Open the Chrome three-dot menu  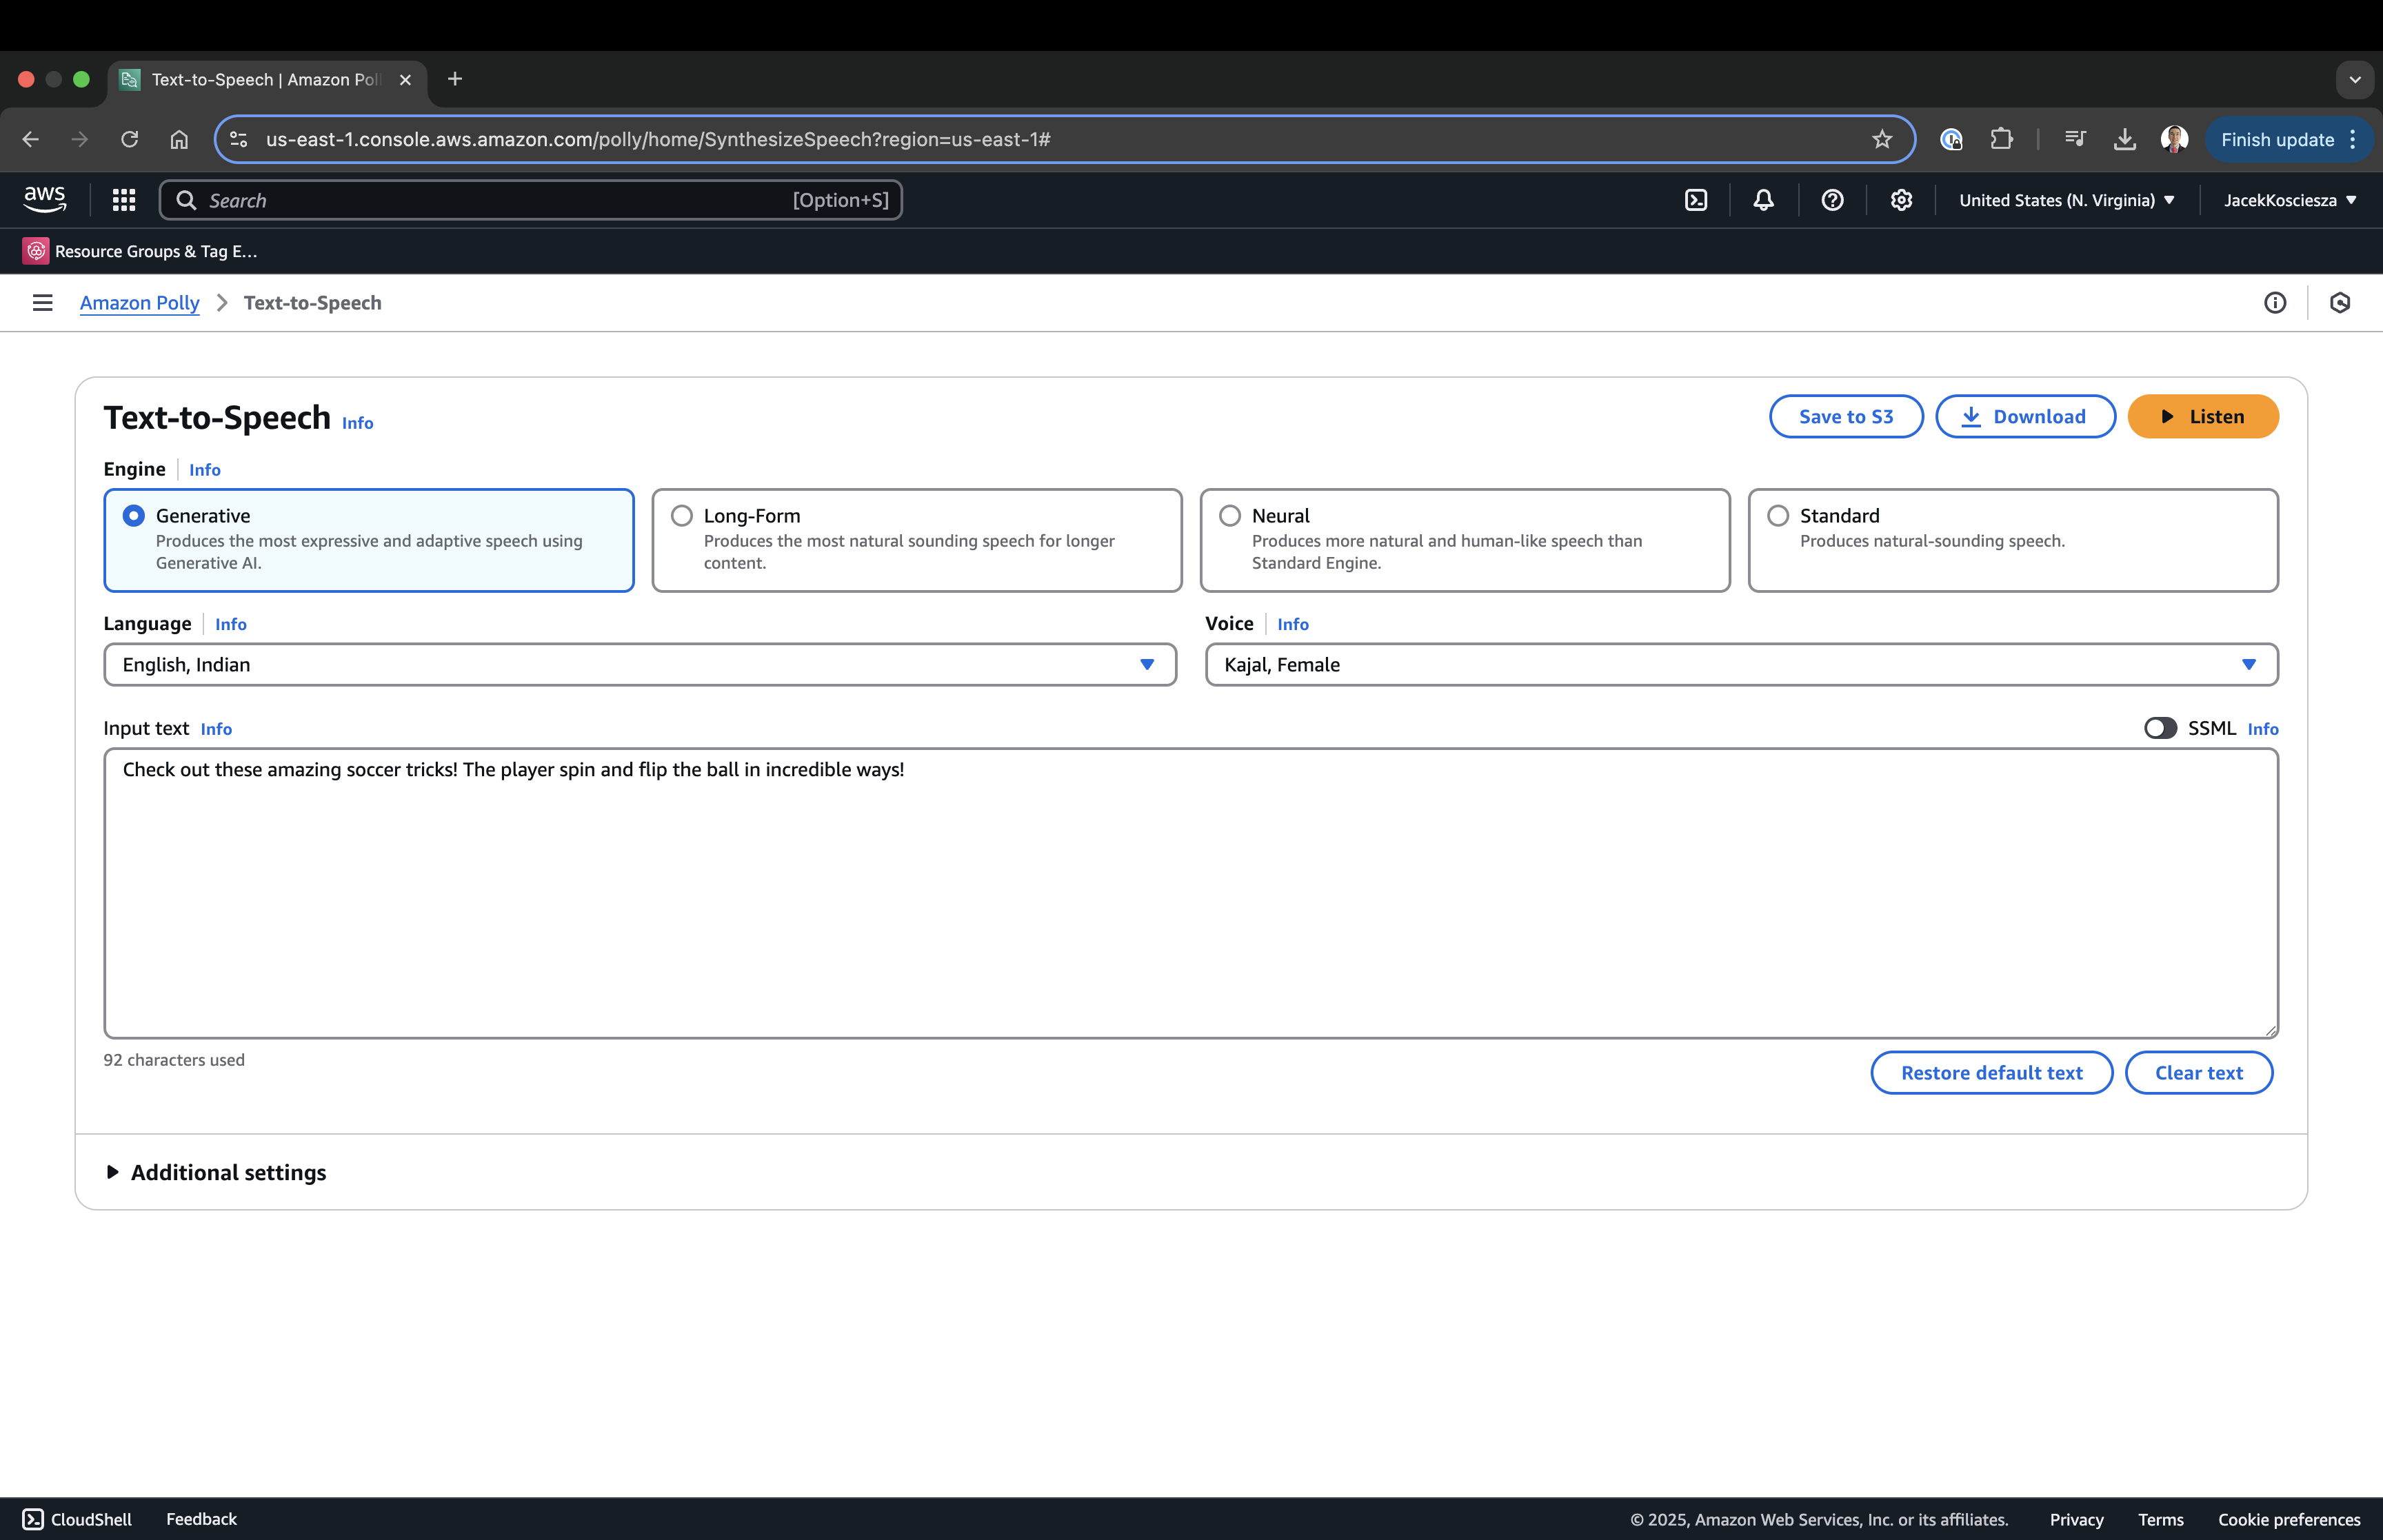coord(2353,139)
